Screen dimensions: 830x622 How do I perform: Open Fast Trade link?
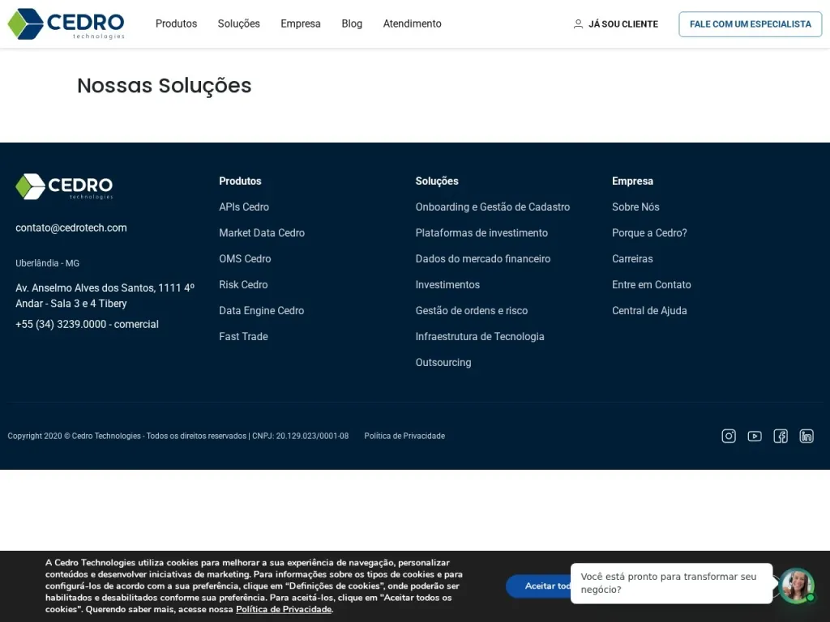pos(243,336)
